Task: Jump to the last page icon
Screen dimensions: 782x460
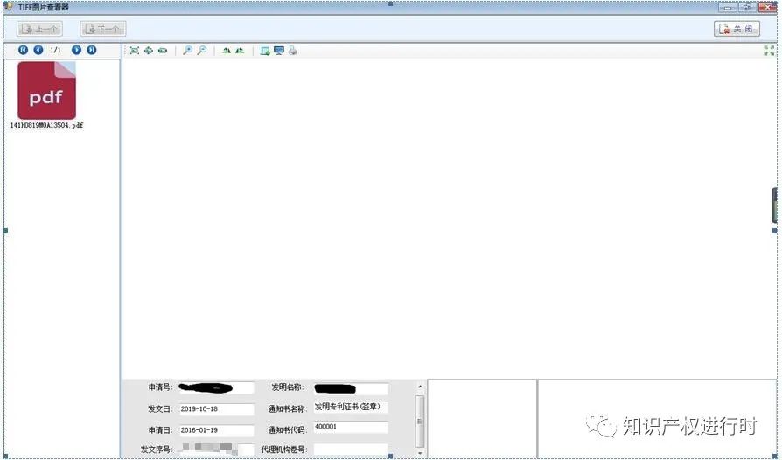Action: (92, 50)
